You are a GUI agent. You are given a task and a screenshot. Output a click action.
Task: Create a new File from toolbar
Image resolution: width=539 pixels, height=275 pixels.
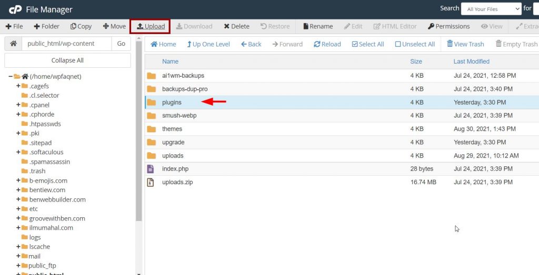coord(14,26)
